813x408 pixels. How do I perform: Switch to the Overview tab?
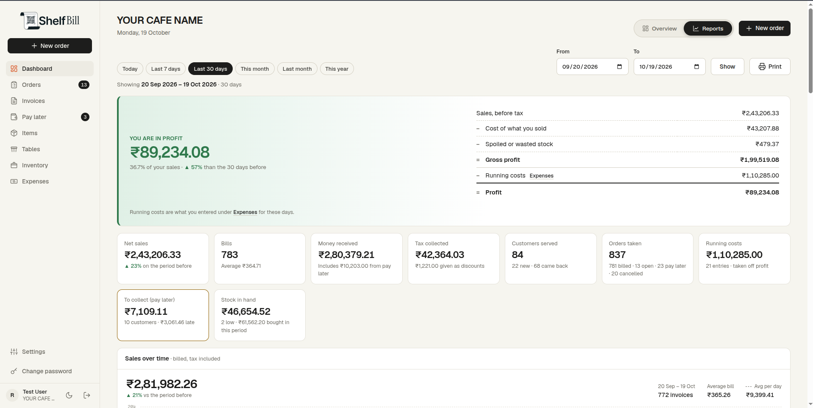tap(660, 28)
